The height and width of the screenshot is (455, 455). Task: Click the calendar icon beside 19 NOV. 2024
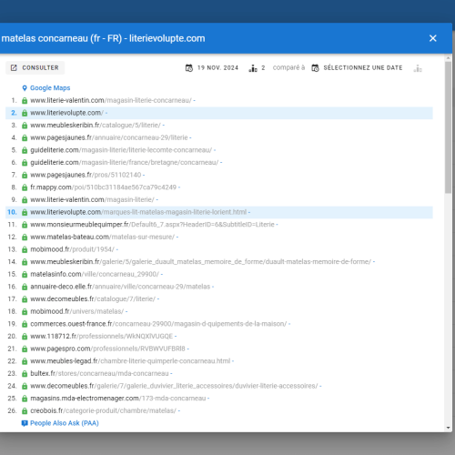click(x=189, y=68)
